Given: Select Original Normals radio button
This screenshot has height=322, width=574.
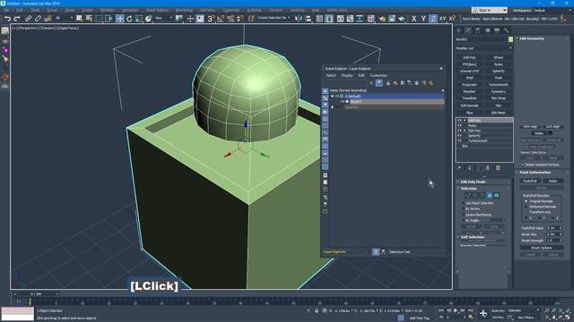Looking at the screenshot, I should click(x=526, y=201).
